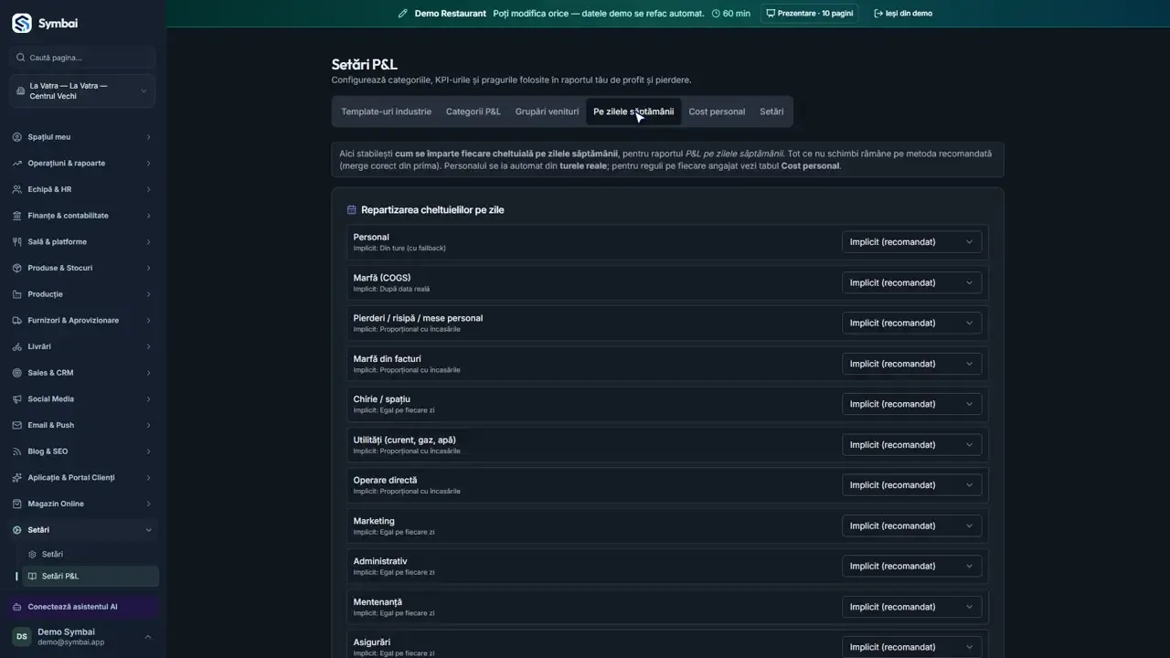Open the Marfă (COGS) method dropdown

click(911, 282)
